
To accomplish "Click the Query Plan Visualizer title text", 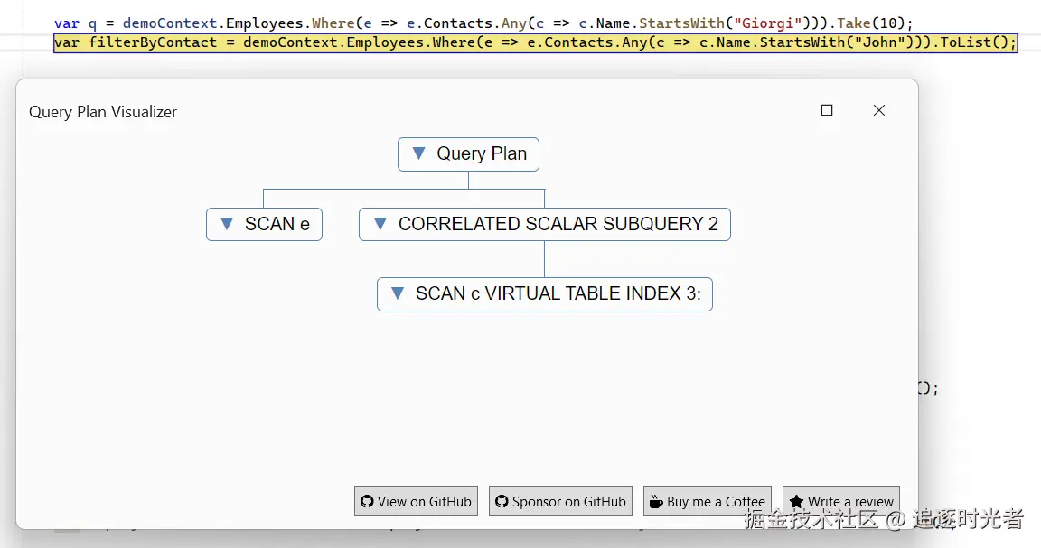I will coord(103,112).
